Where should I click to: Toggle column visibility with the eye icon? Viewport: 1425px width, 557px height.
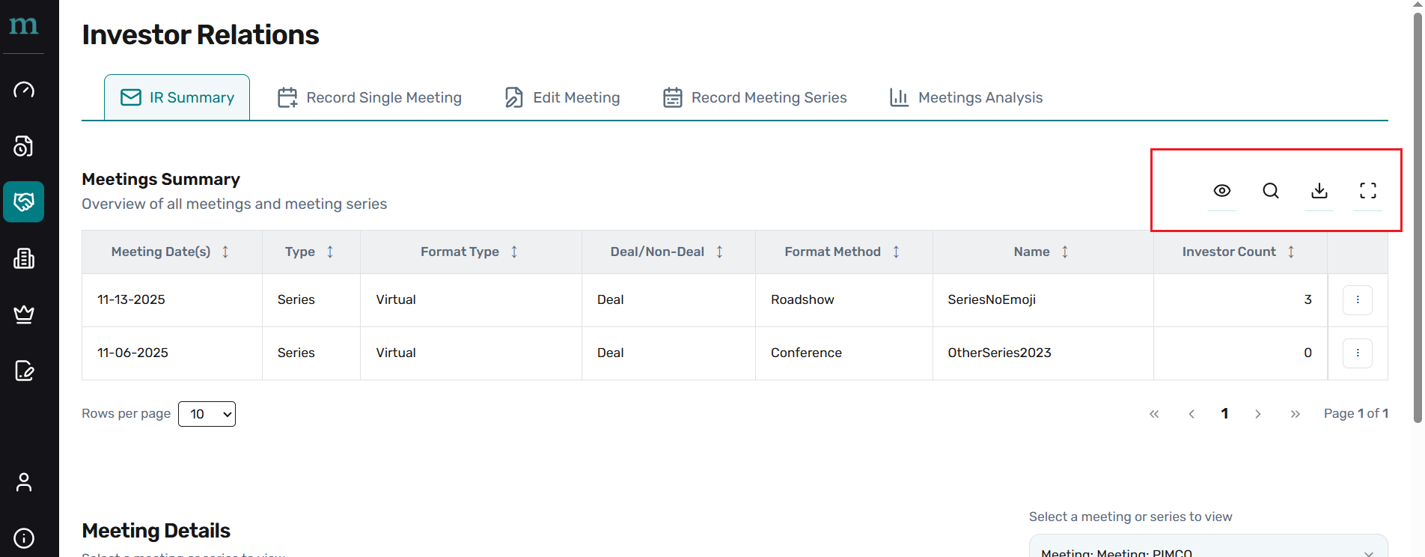pos(1221,191)
